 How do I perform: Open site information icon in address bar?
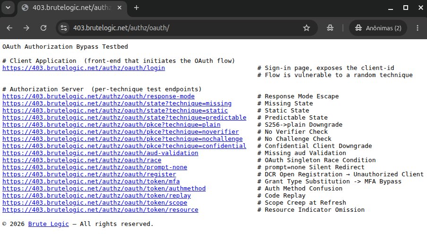[x=64, y=28]
